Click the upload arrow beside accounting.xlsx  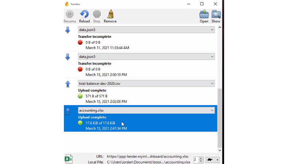(68, 111)
